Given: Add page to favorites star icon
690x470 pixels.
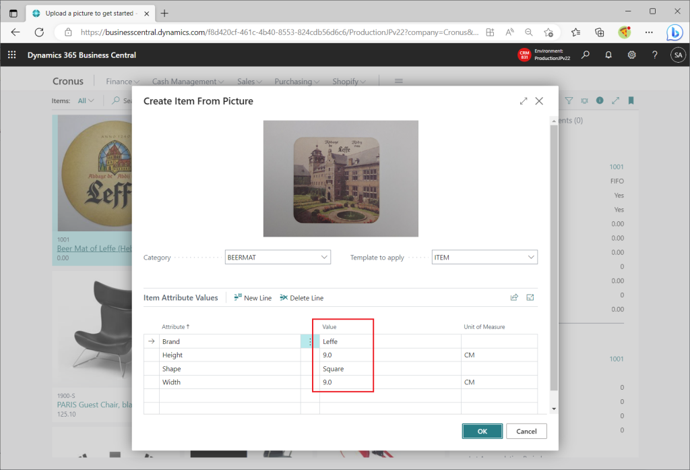Looking at the screenshot, I should point(548,32).
